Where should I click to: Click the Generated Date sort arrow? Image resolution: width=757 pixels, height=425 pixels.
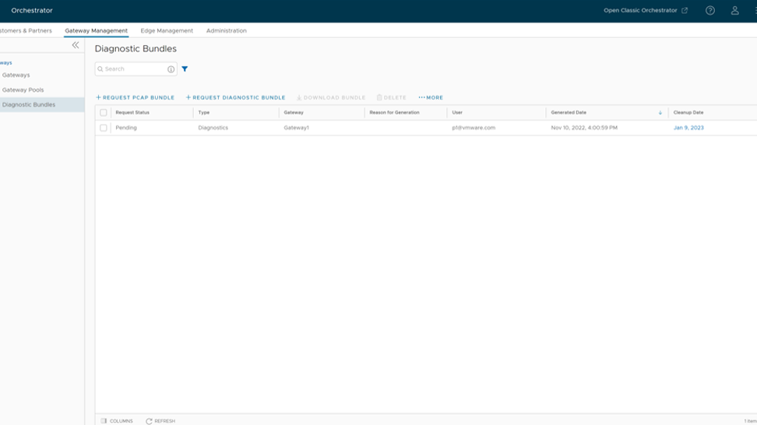(x=660, y=112)
